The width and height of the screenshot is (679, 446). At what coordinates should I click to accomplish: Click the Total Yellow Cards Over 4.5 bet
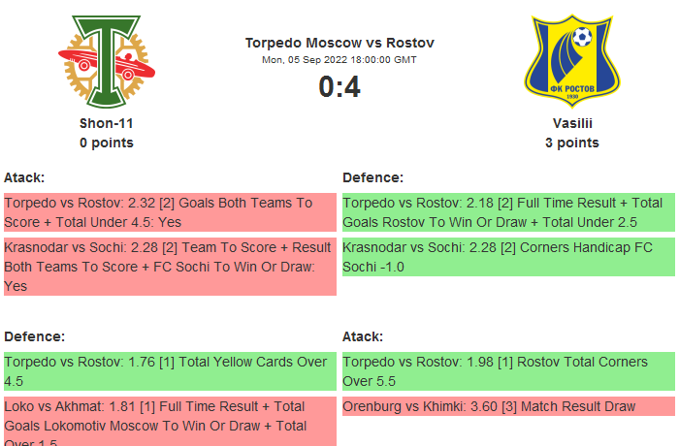(x=169, y=371)
